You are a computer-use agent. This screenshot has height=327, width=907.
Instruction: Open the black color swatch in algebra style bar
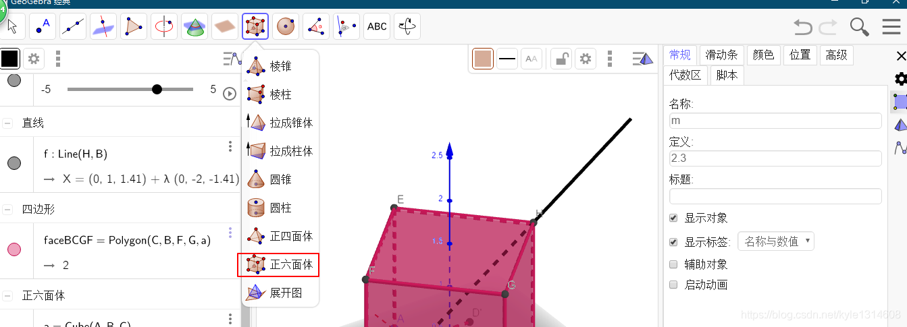click(x=9, y=59)
